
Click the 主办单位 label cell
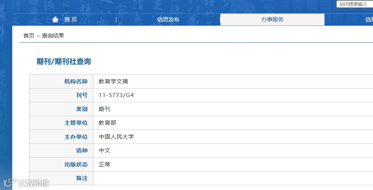point(61,137)
